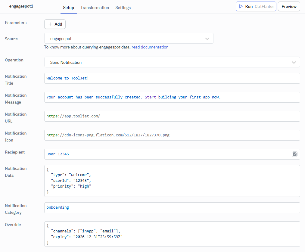The height and width of the screenshot is (252, 305).
Task: Click the Preview button
Action: point(289,6)
